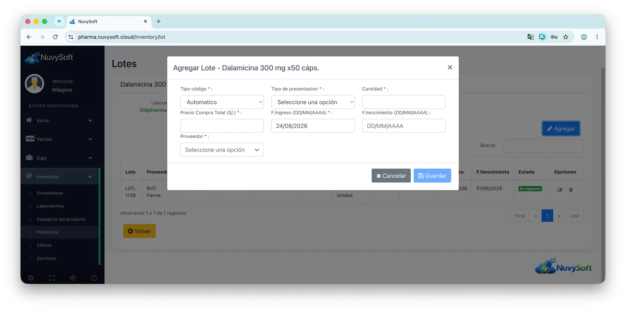This screenshot has height=311, width=626.
Task: Open a new browser tab
Action: pyautogui.click(x=158, y=22)
